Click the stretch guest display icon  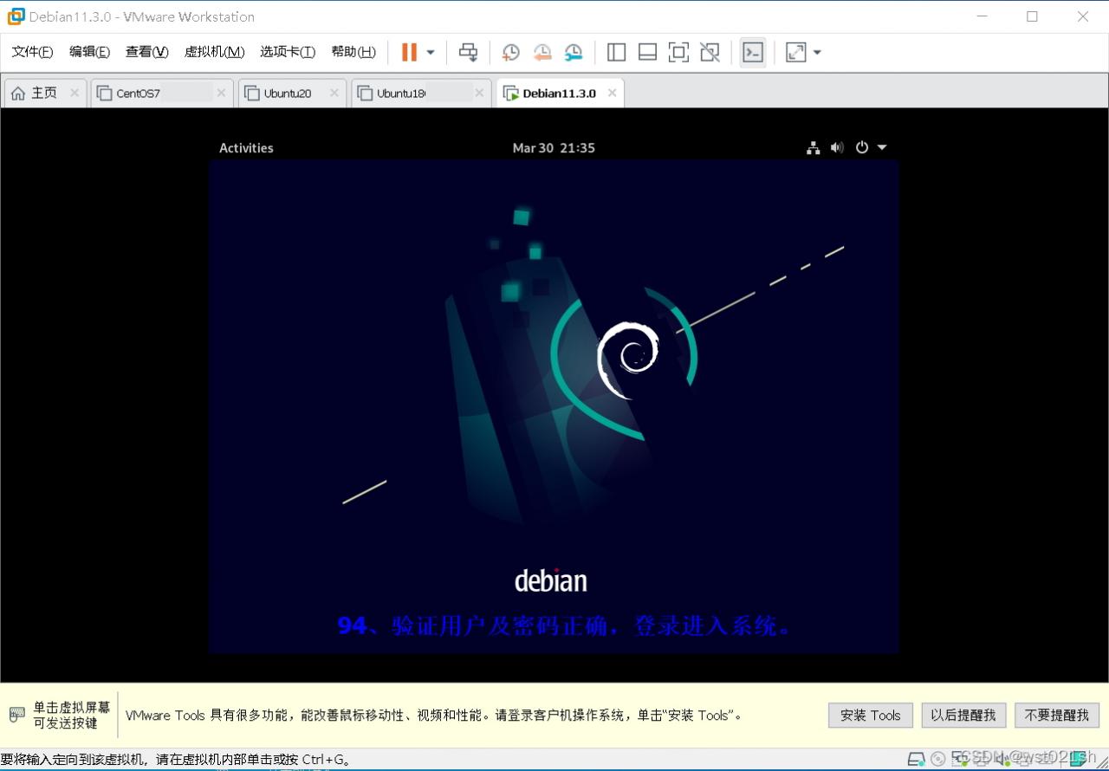pos(795,52)
